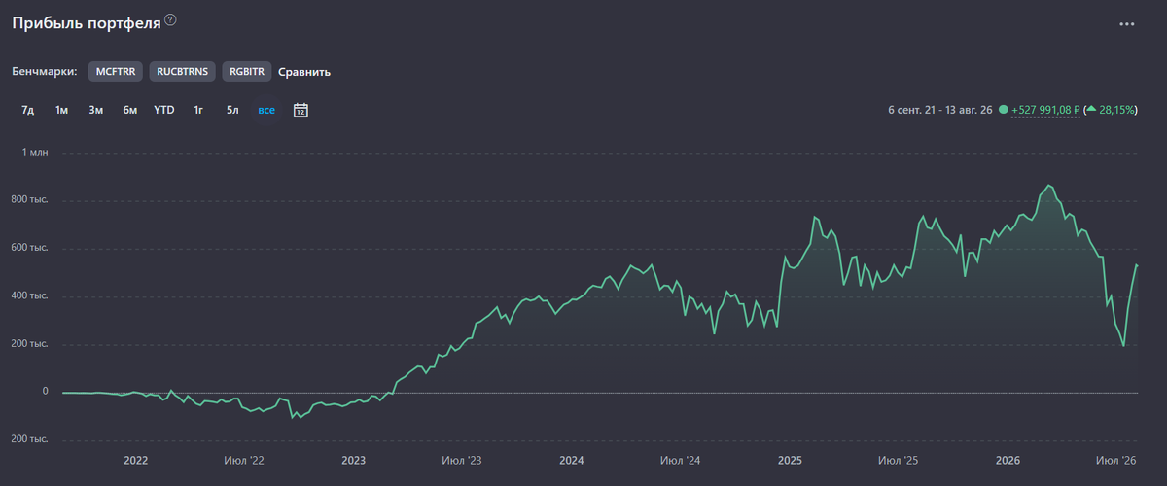Select the 3м period
Screen dimensions: 1167x486
(96, 110)
